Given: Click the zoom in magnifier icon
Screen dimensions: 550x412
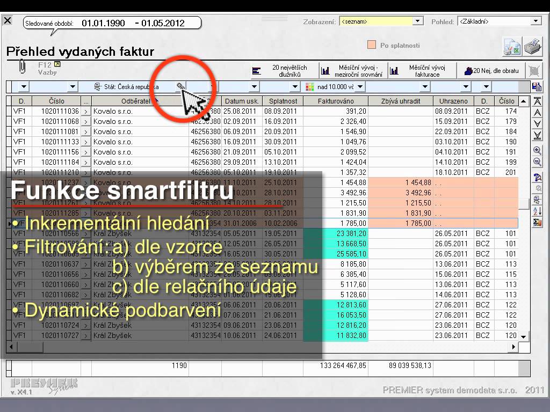Looking at the screenshot, I should pos(537,151).
